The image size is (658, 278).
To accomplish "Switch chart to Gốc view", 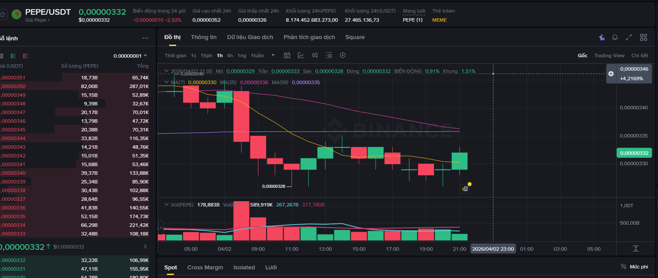I will point(582,56).
